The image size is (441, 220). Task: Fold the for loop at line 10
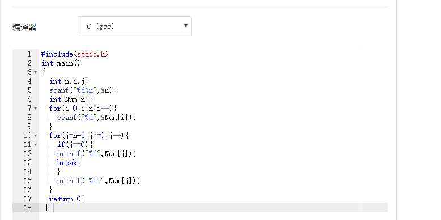coord(36,136)
